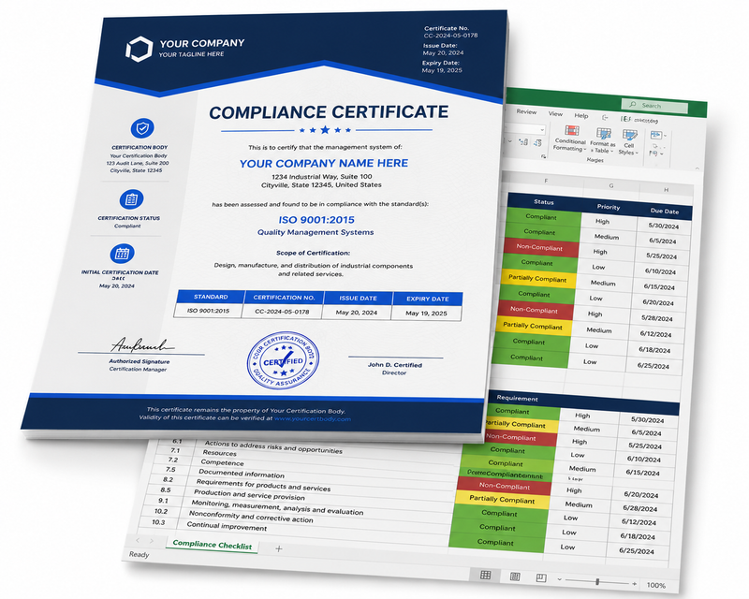Click the zoom out button beside the slider
The width and height of the screenshot is (749, 599).
coord(559,579)
